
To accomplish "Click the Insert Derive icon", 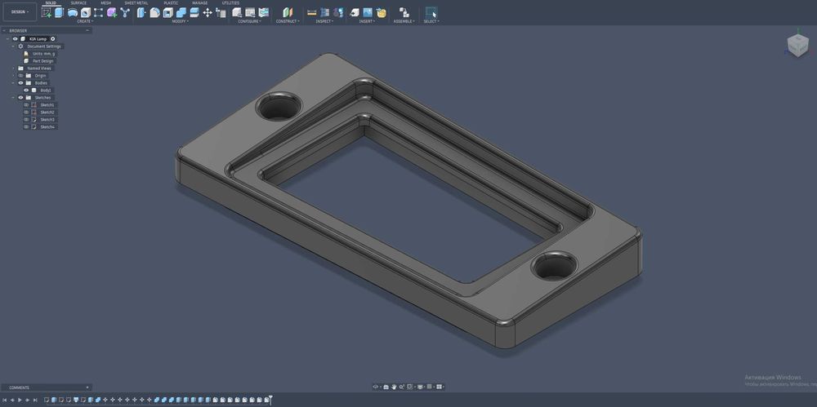I will (355, 12).
